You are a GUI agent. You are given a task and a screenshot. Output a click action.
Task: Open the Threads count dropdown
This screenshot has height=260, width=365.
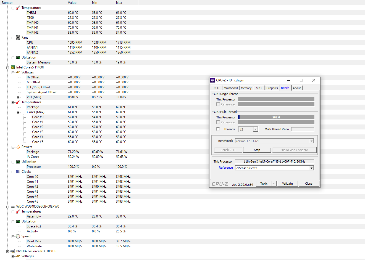click(x=256, y=129)
